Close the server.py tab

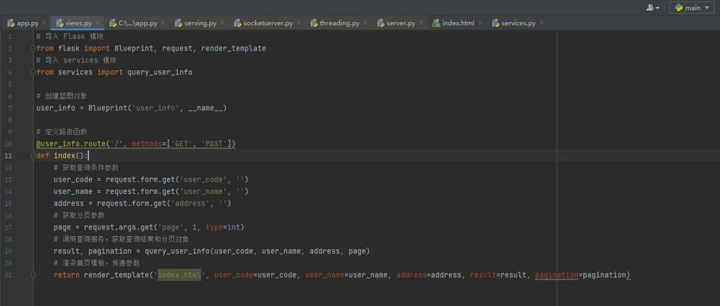421,23
